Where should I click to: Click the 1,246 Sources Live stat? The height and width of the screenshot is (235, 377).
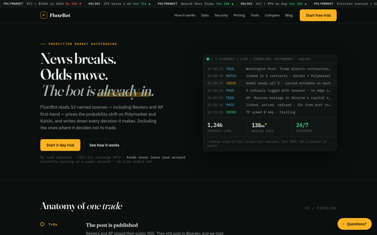(225, 127)
